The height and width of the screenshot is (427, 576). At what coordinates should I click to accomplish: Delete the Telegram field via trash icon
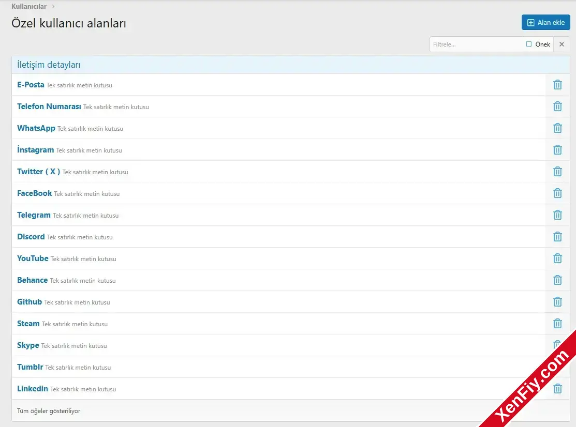click(x=557, y=215)
